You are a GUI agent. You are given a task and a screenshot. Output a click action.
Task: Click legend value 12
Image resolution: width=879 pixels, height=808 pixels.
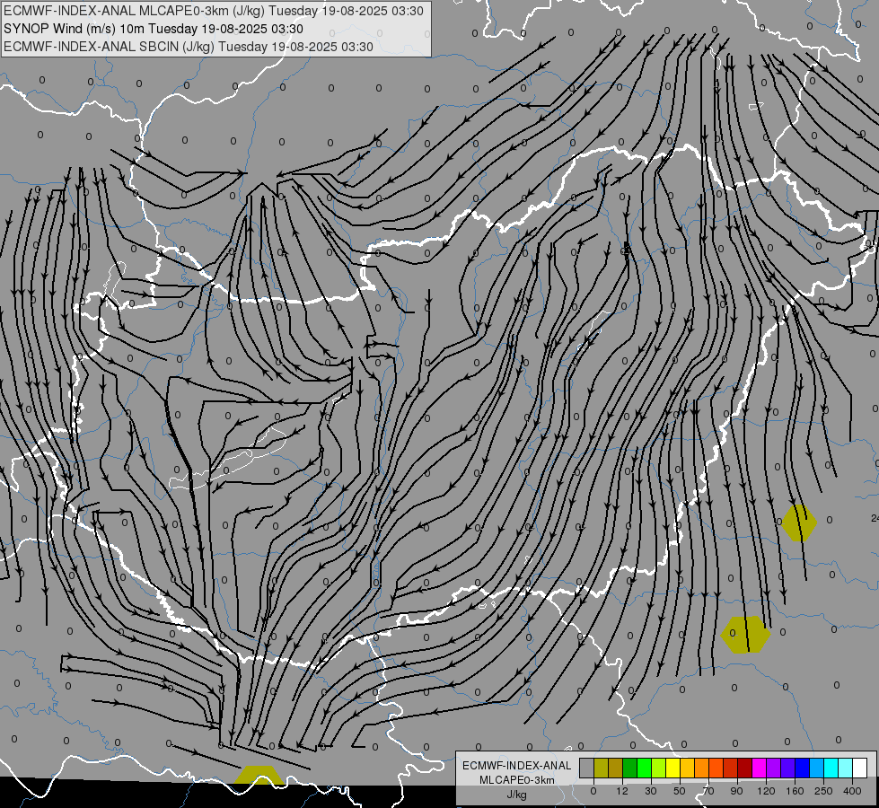point(622,791)
